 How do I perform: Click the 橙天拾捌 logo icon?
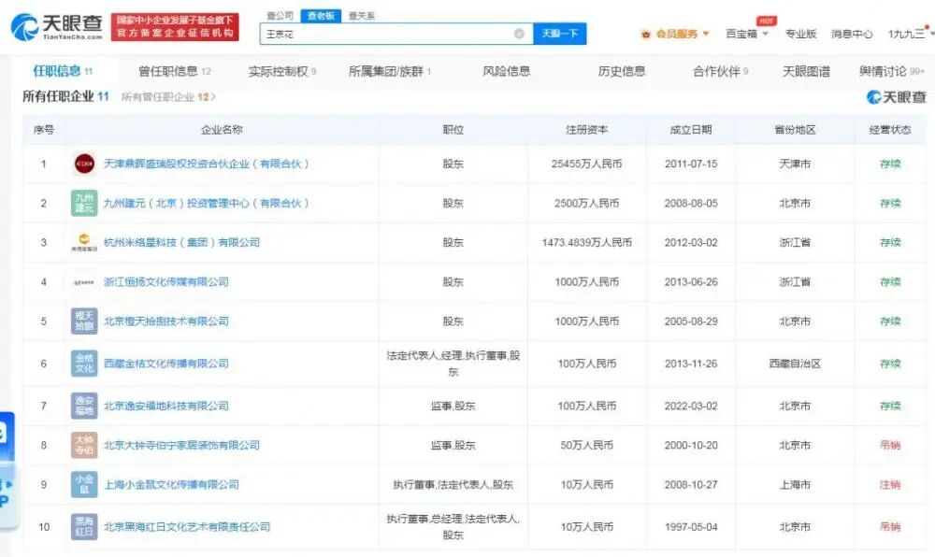84,321
